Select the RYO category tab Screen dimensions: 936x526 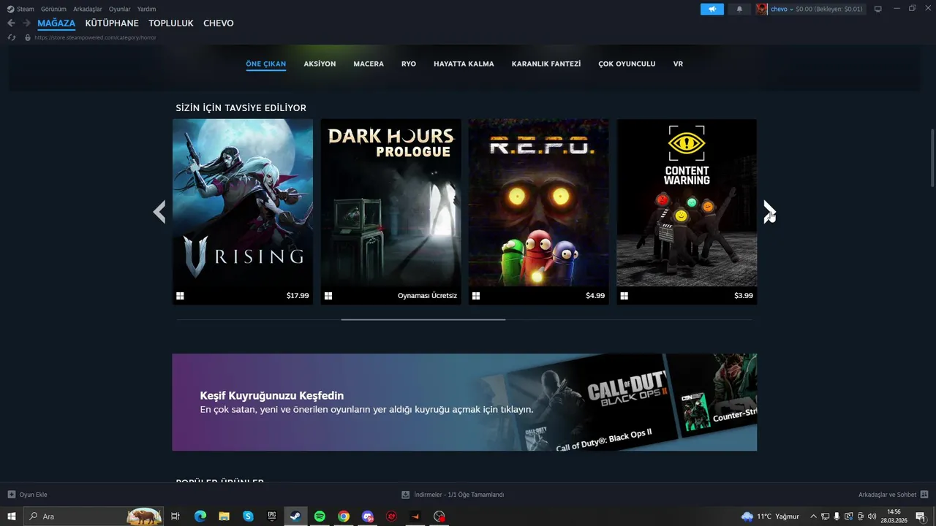409,64
